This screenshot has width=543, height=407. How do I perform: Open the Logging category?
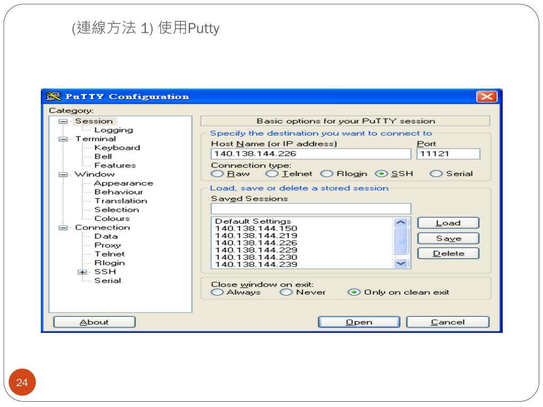coord(113,130)
